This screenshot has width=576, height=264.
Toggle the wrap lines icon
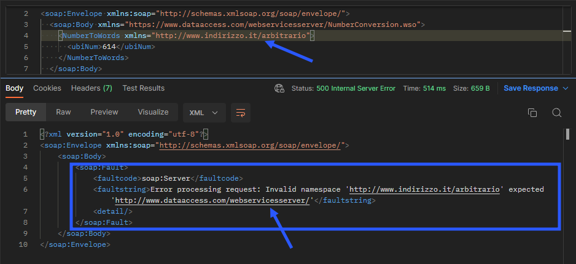point(241,113)
